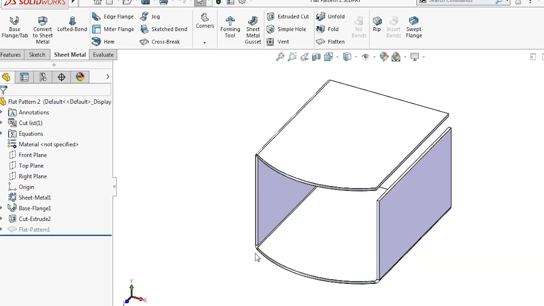Select the Base Flange/Tab tool
544x306 pixels.
14,27
